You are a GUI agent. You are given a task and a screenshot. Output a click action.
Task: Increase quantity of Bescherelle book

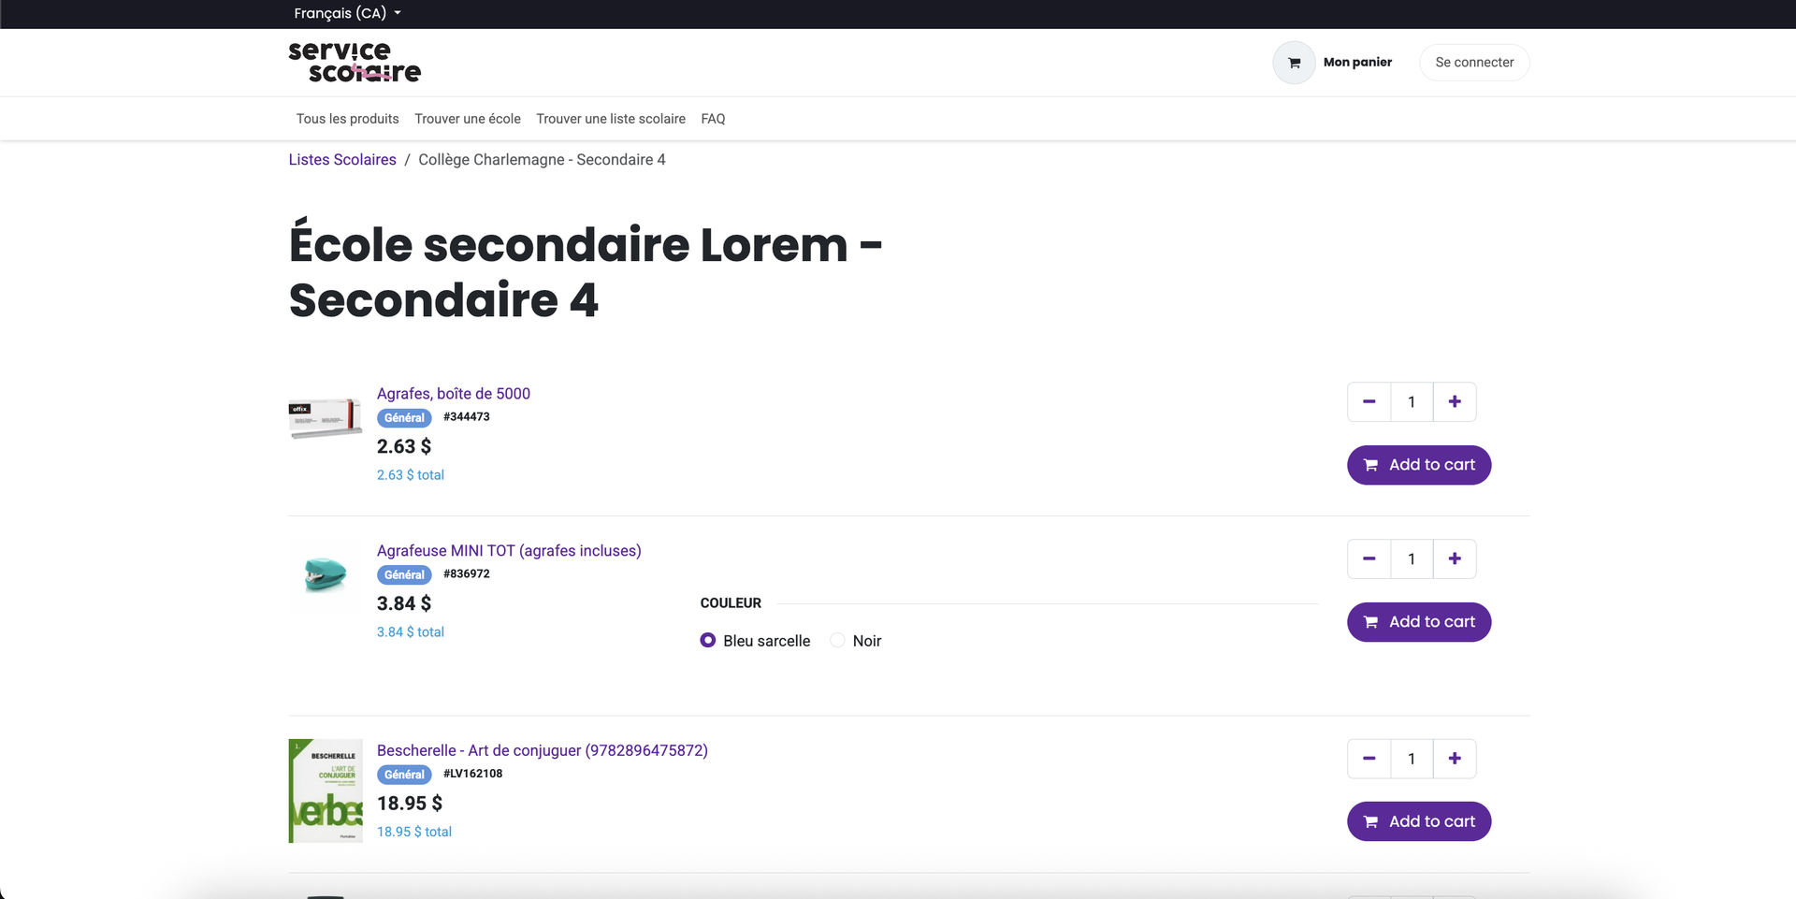coord(1454,759)
